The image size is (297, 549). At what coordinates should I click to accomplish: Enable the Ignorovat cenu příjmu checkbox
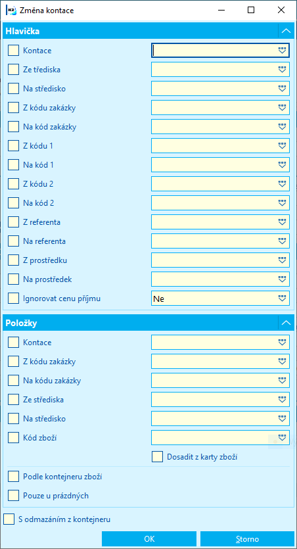14,298
